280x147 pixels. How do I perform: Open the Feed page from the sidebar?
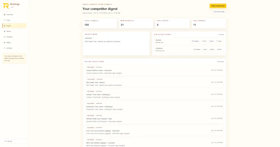(14, 20)
